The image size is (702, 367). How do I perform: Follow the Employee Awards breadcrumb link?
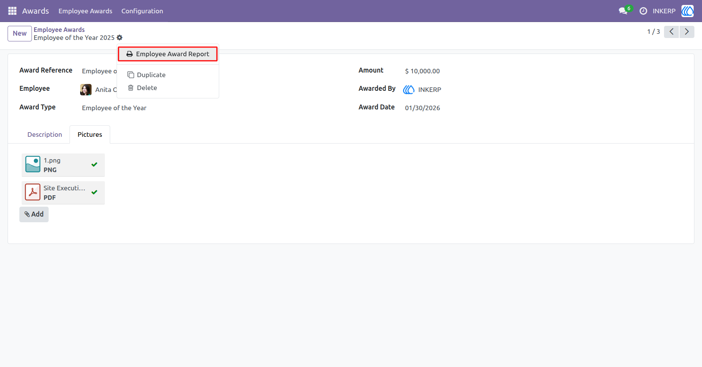[59, 30]
